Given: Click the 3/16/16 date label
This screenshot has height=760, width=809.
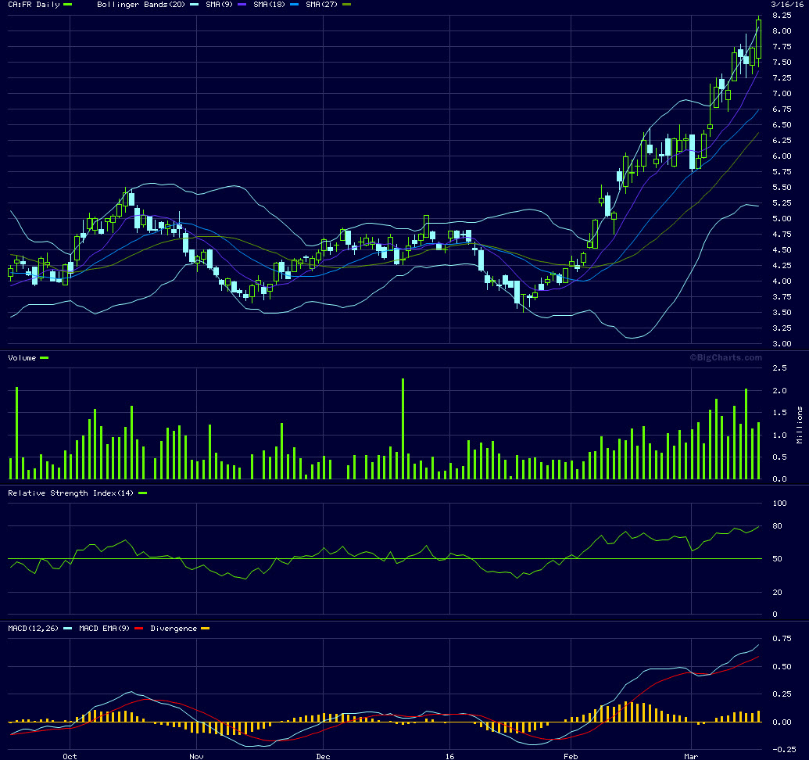Looking at the screenshot, I should pos(787,4).
